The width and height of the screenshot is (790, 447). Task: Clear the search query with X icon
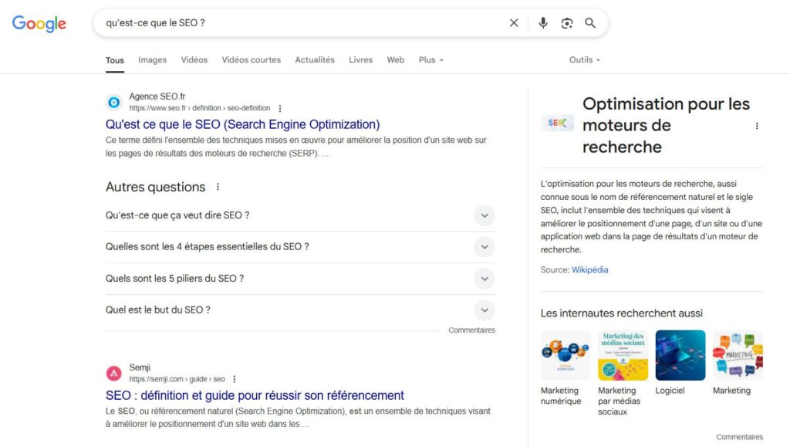click(513, 22)
